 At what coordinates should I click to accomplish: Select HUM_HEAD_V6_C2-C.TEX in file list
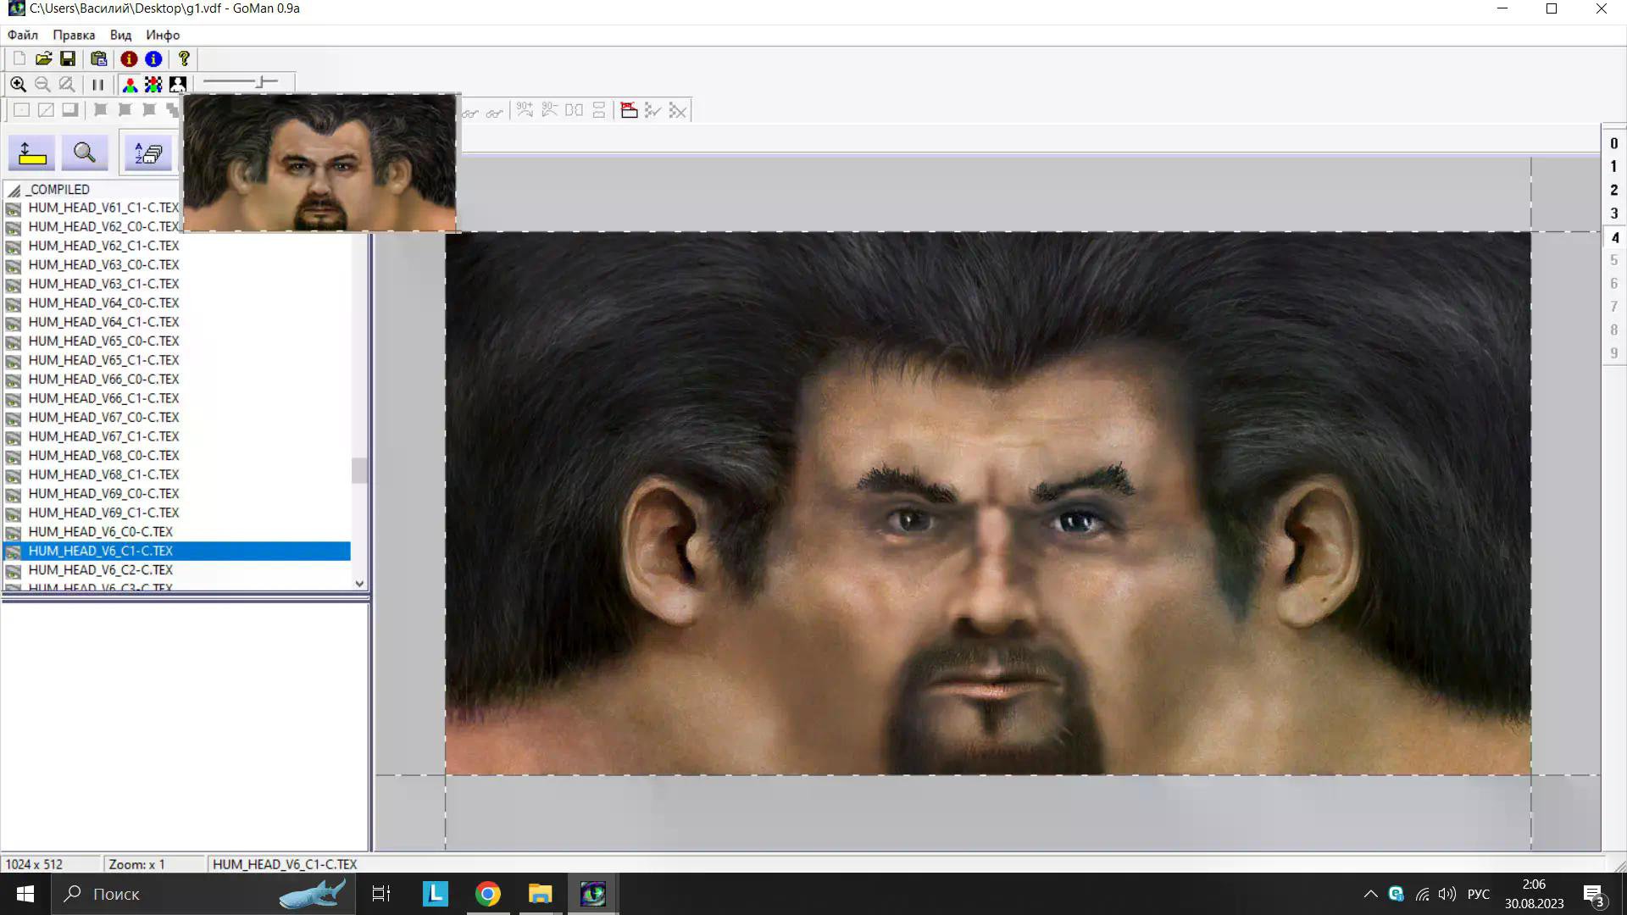100,570
